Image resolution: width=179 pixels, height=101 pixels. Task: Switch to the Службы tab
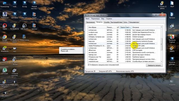107,22
